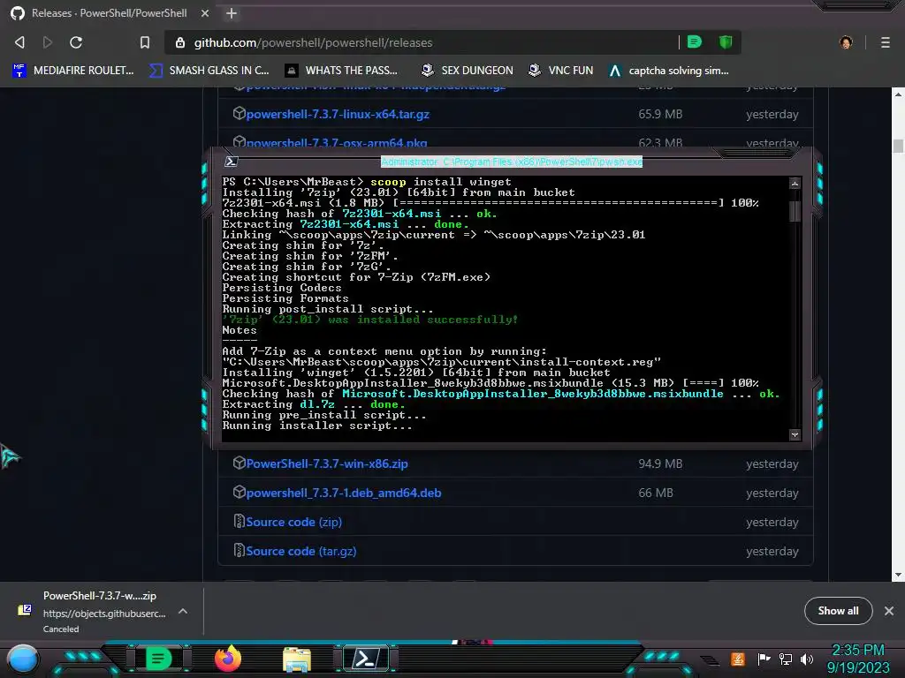Open the green speech bubble extension

pos(695,42)
